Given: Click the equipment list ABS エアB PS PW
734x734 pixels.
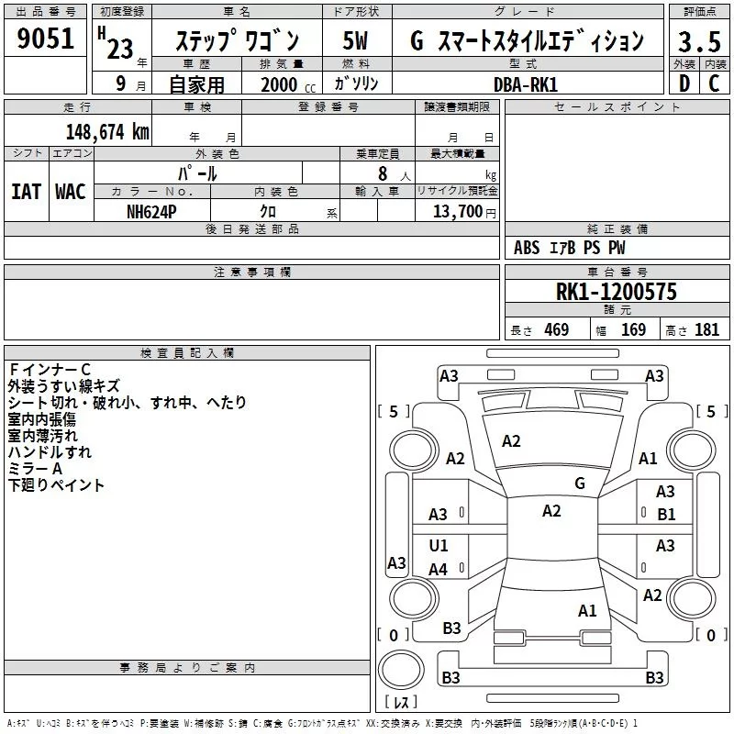Looking at the screenshot, I should [x=569, y=248].
